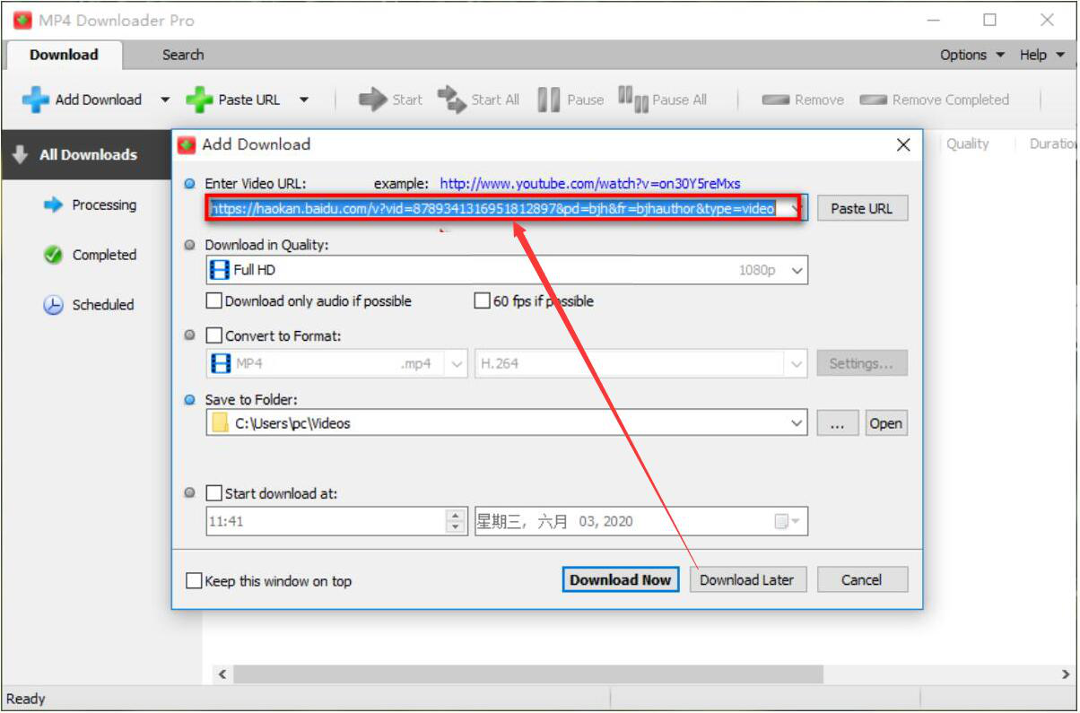Open the H.264 codec dropdown
Screen dimensions: 1080x713
797,364
